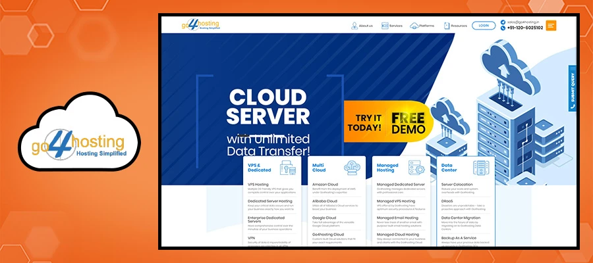Click the email icon beside sales address
This screenshot has width=593, height=263.
click(503, 22)
